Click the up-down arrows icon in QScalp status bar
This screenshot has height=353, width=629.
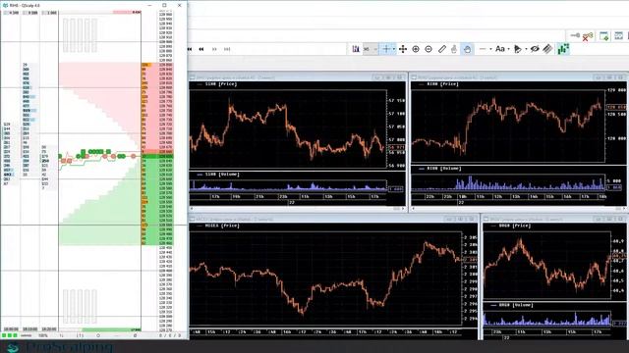62,335
